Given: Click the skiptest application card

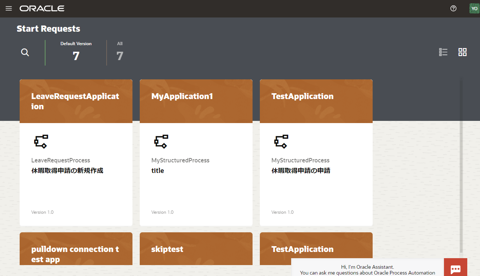Looking at the screenshot, I should [196, 249].
